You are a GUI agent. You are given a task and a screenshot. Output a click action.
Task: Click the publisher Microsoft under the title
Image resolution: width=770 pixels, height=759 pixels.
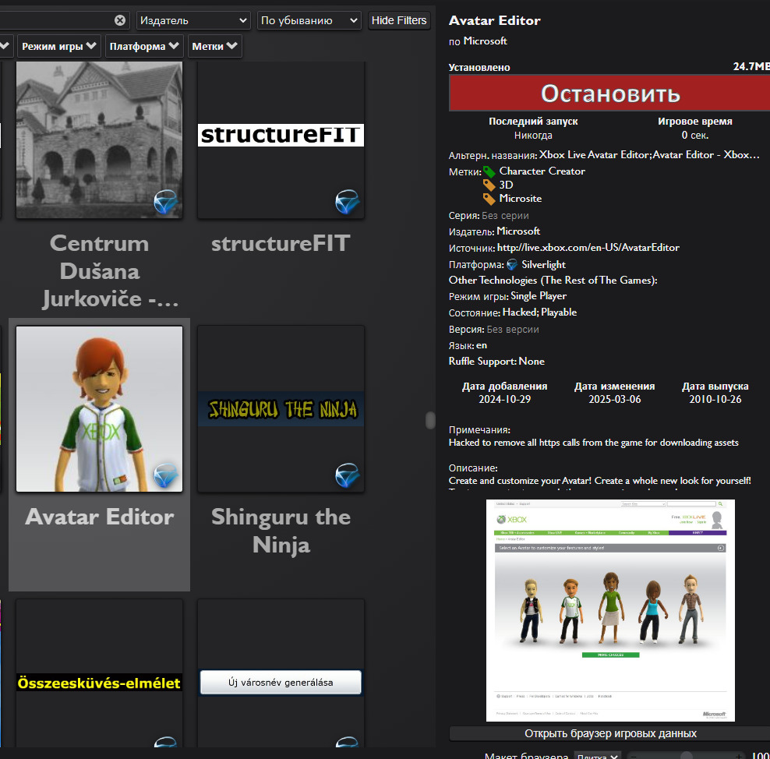point(486,41)
